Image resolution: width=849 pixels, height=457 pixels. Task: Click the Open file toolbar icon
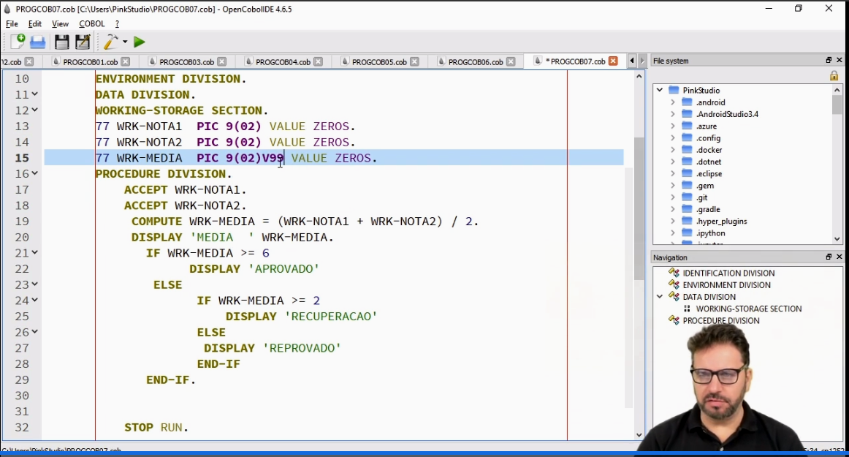38,42
